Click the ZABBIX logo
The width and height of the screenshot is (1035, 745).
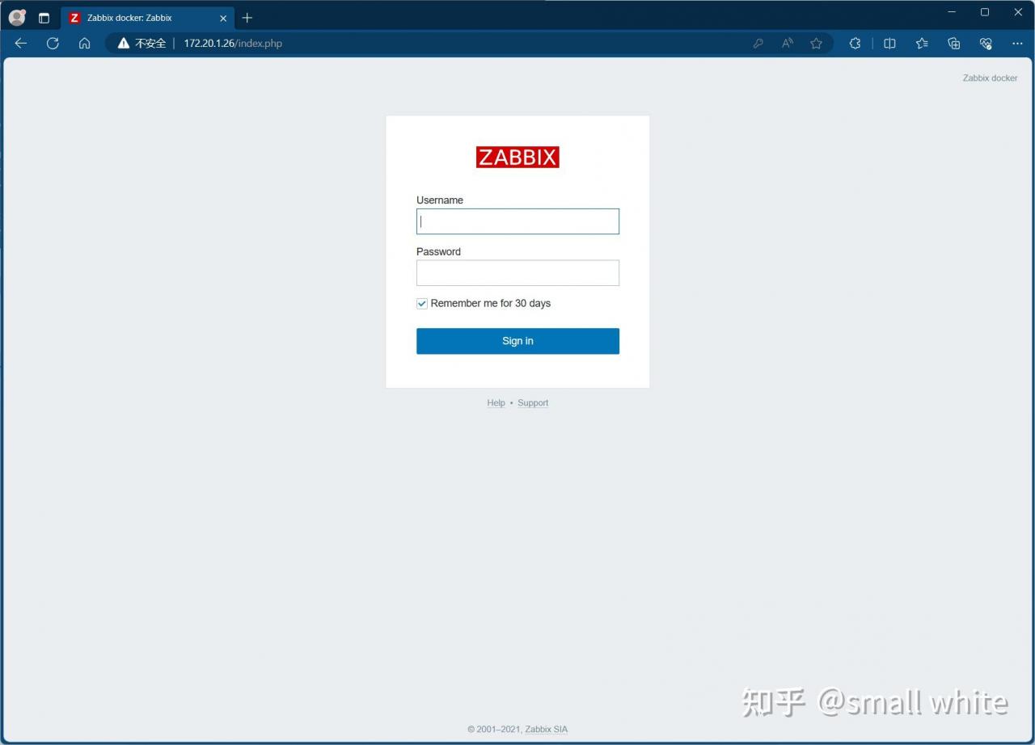tap(517, 157)
